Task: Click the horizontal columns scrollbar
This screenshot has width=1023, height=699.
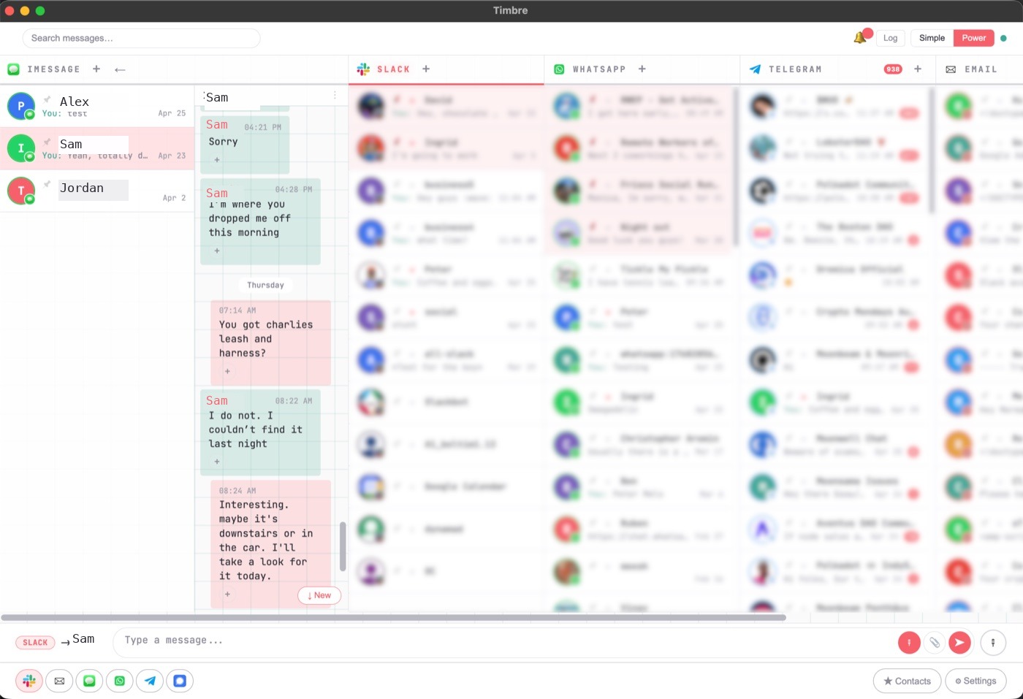Action: (x=394, y=618)
